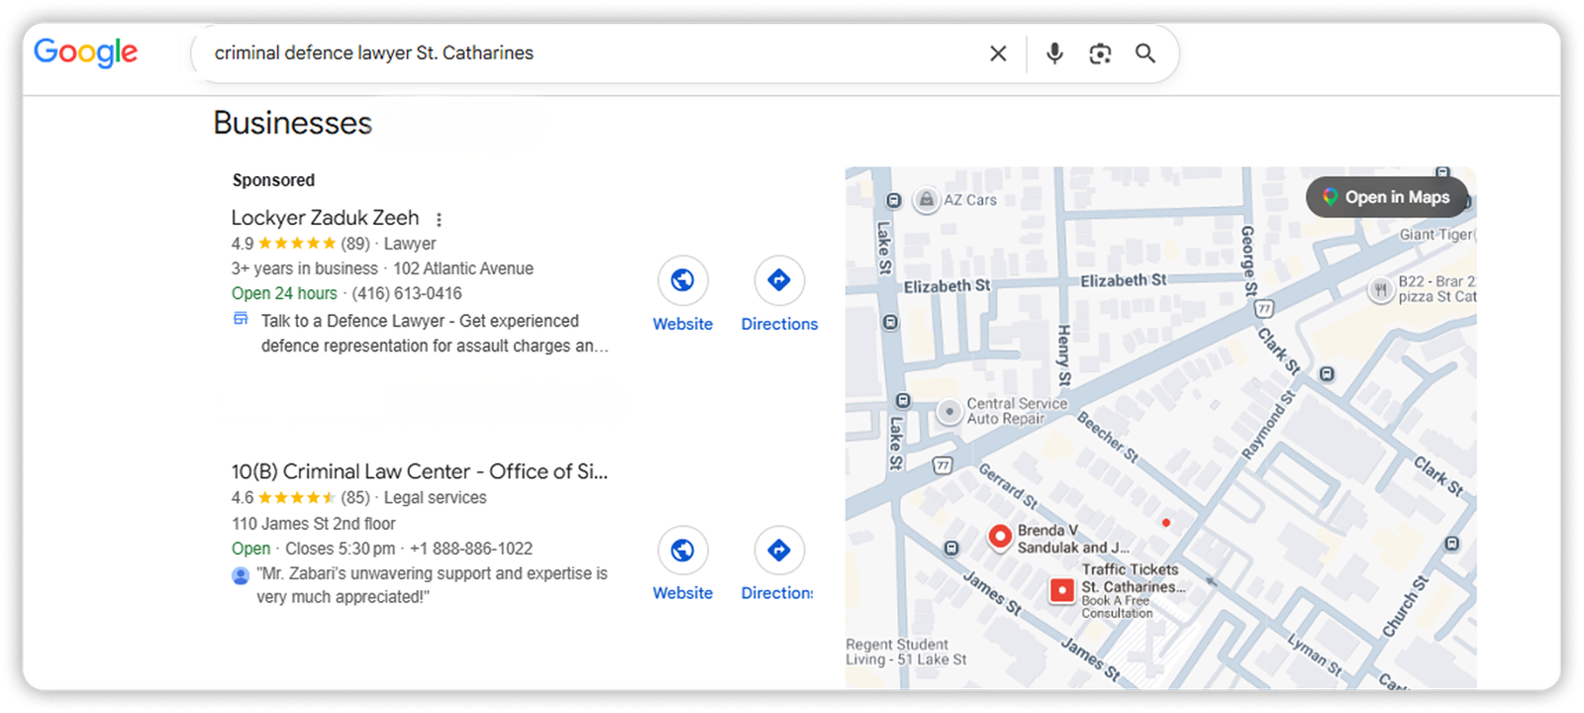Click phone number +1 888-886-1022
This screenshot has height=713, width=1584.
point(471,549)
